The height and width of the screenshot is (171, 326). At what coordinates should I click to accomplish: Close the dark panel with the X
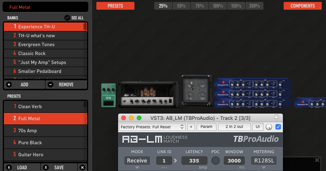317,160
